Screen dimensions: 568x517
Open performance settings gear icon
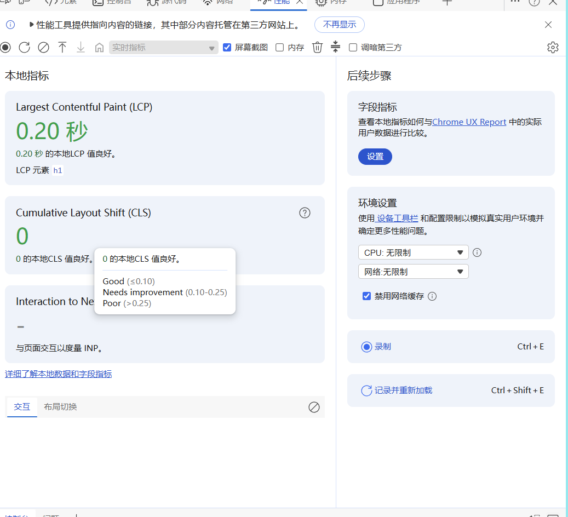click(x=553, y=48)
